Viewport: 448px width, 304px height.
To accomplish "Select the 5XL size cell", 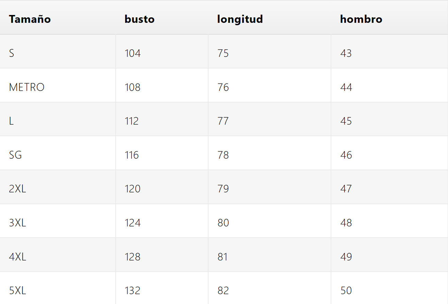I will [x=17, y=291].
